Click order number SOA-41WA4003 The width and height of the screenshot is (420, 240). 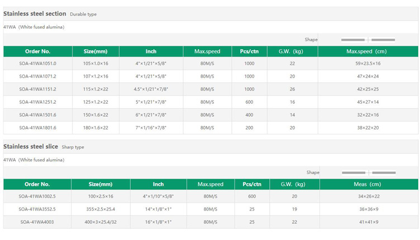coord(37,222)
